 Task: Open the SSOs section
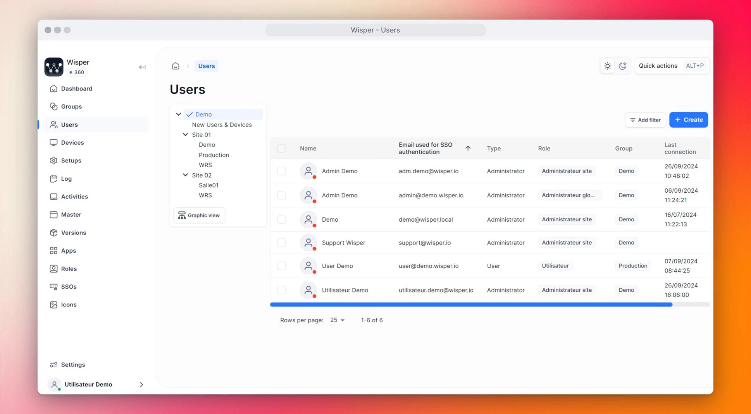tap(69, 286)
